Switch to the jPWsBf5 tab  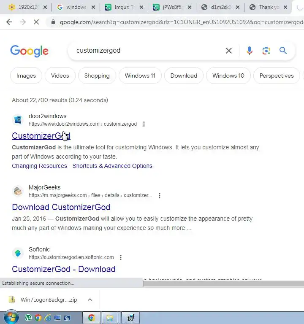(x=169, y=7)
